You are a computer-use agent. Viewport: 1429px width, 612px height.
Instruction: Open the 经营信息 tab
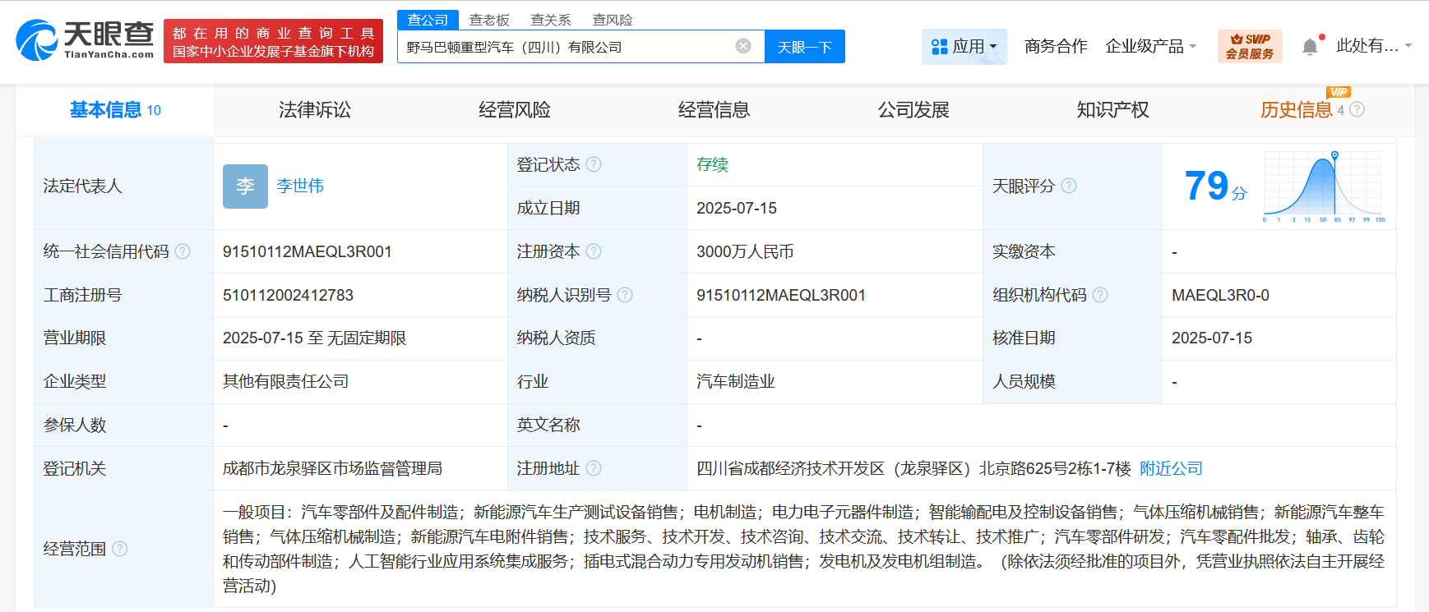(714, 110)
